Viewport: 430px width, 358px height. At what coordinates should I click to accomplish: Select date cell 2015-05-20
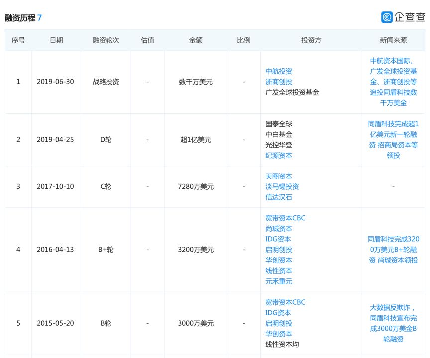pos(55,323)
